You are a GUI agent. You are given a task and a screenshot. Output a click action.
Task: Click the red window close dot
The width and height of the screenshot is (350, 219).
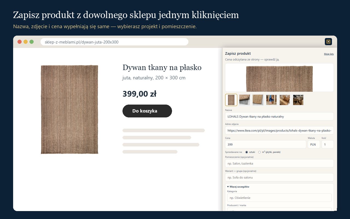pyautogui.click(x=19, y=42)
